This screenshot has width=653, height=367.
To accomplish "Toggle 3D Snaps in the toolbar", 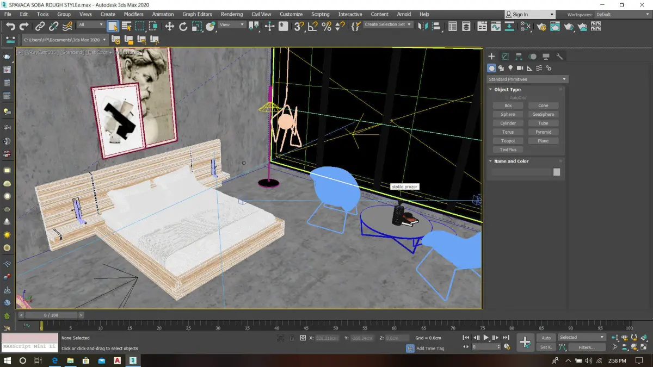I will (299, 26).
